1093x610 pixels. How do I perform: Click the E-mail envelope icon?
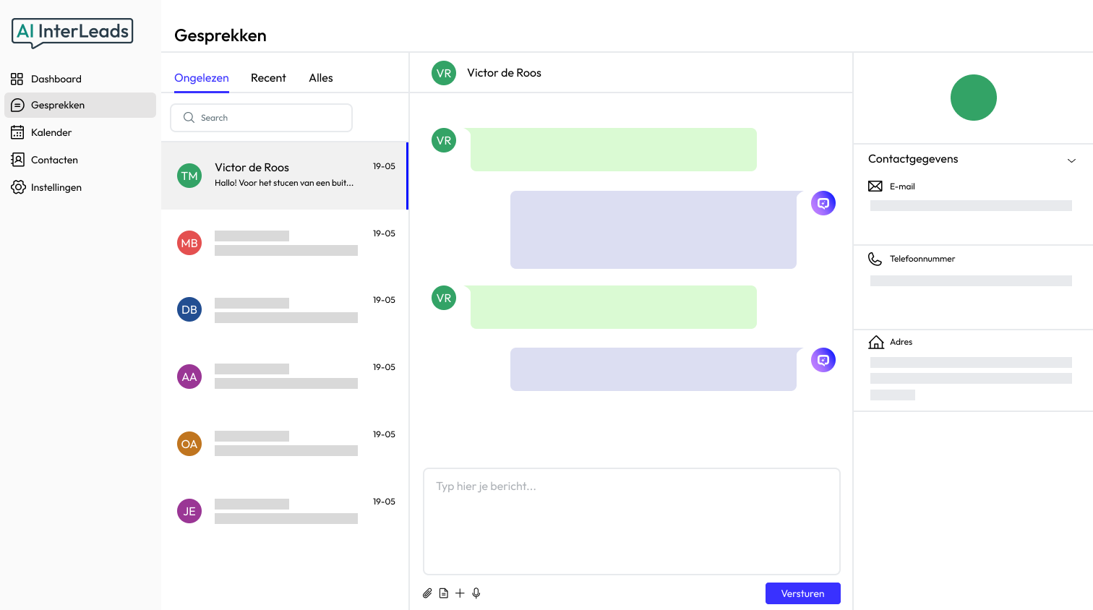point(875,186)
